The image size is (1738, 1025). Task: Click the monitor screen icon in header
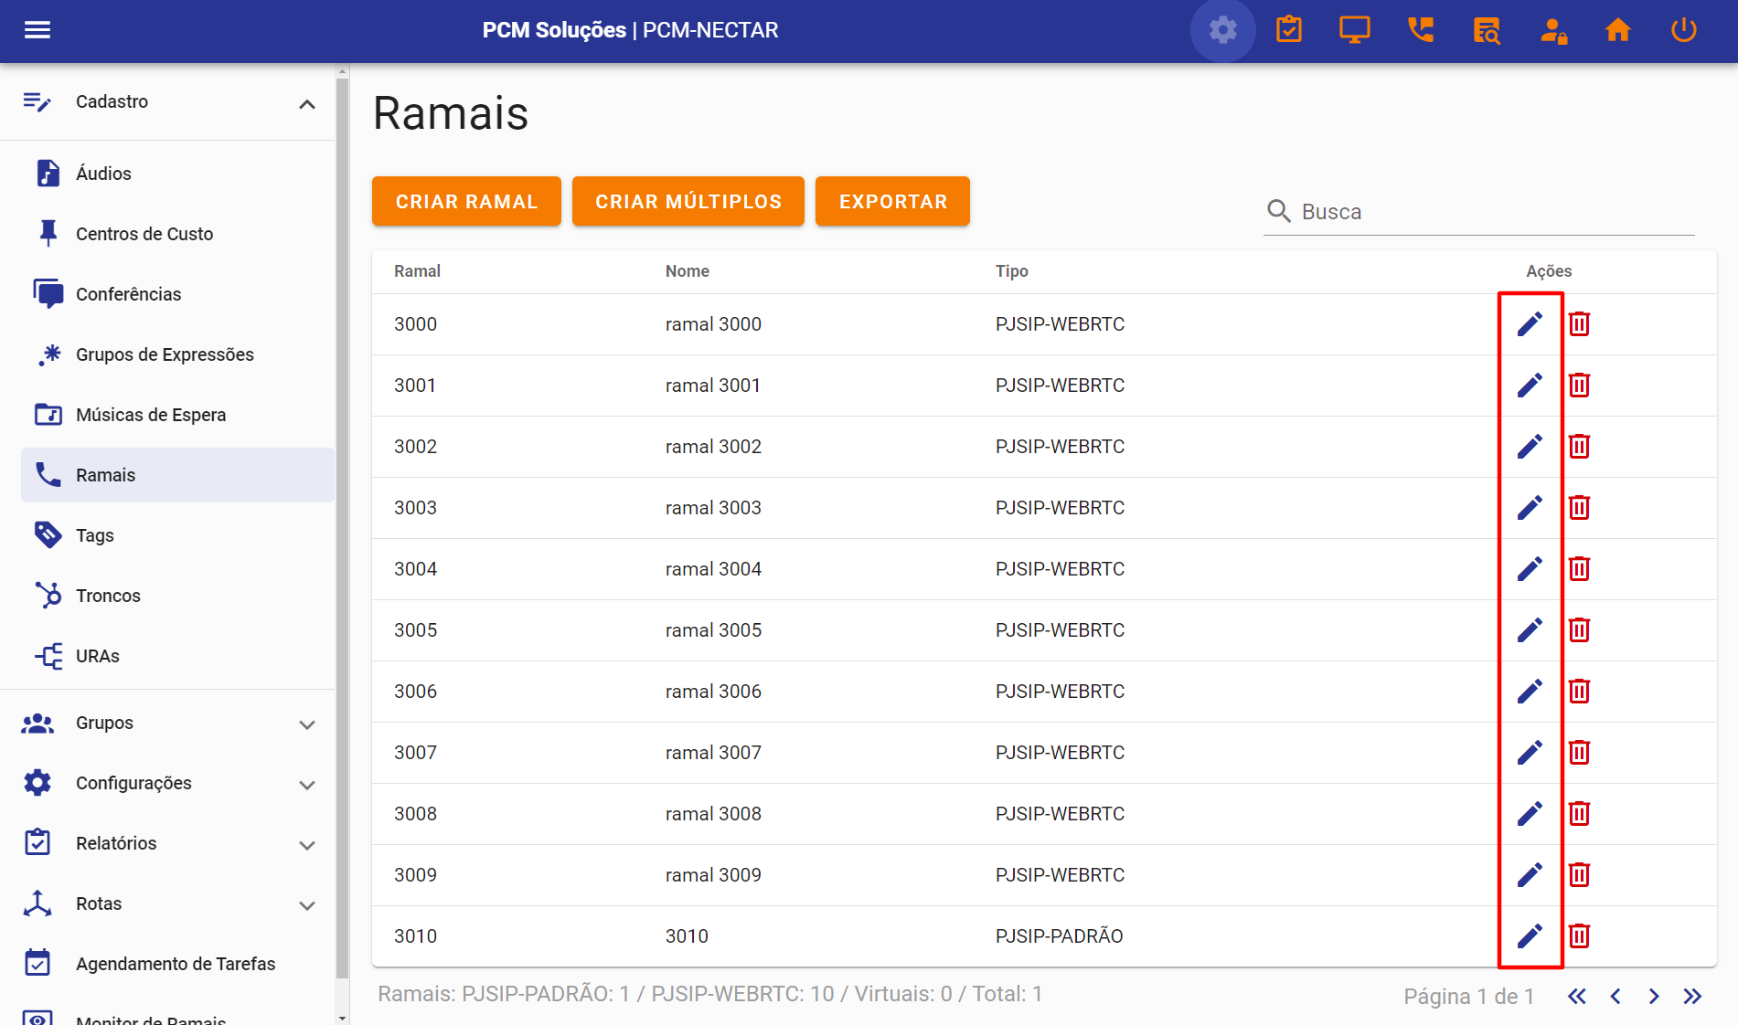click(1355, 30)
